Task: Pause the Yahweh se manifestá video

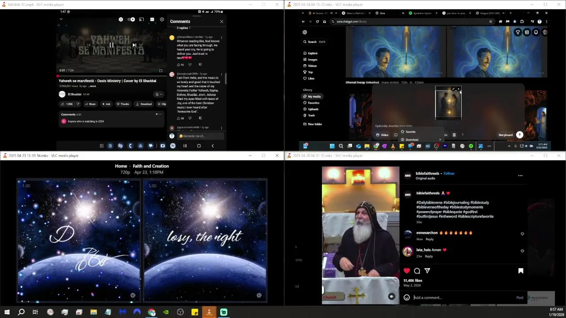Action: click(111, 45)
